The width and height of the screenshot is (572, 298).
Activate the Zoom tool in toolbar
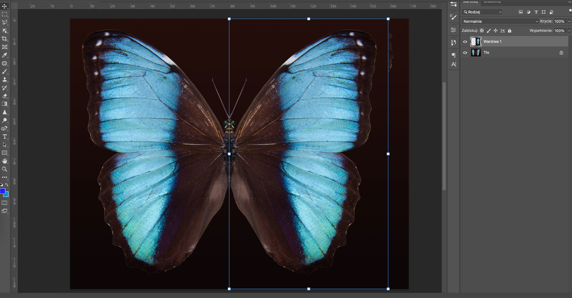(4, 169)
